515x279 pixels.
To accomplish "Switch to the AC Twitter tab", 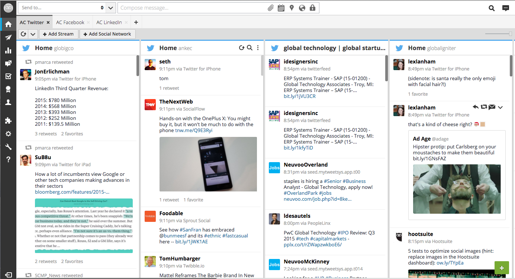I will [32, 22].
